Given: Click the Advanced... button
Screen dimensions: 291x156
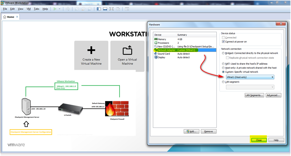Looking at the screenshot, I should point(274,95).
